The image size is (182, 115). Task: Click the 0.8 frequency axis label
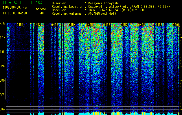2,80
